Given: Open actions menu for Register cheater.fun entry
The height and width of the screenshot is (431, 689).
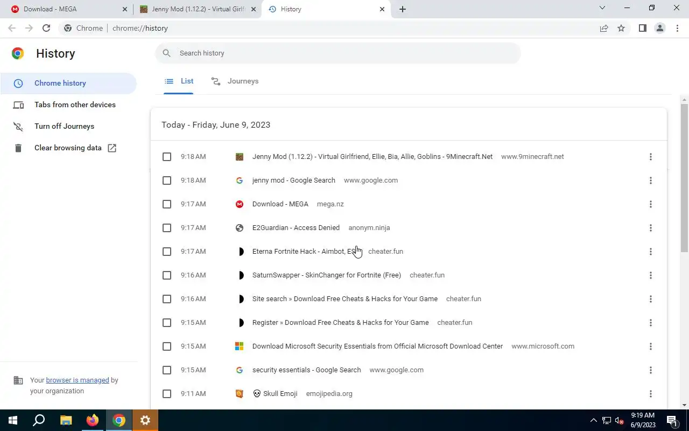Looking at the screenshot, I should tap(651, 323).
